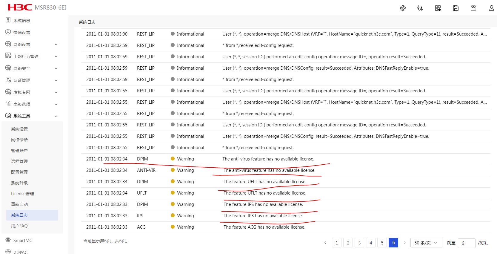The height and width of the screenshot is (254, 497).
Task: Open the apps grid icon in header
Action: [x=438, y=8]
